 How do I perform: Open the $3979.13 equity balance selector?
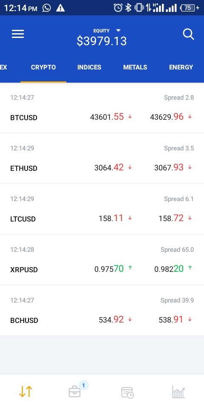click(x=102, y=41)
